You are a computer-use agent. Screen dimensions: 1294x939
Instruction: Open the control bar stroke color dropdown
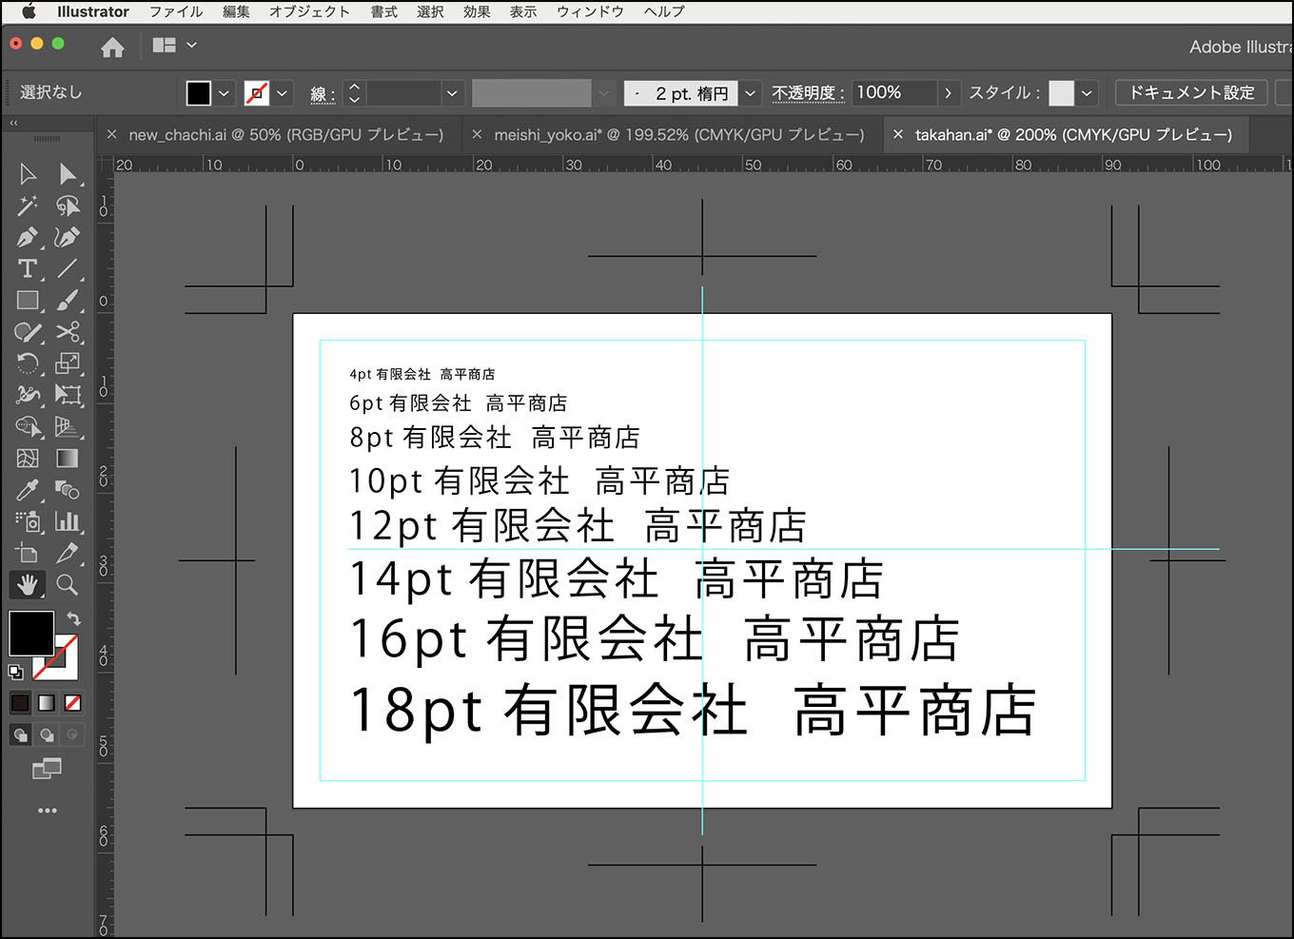click(x=283, y=93)
